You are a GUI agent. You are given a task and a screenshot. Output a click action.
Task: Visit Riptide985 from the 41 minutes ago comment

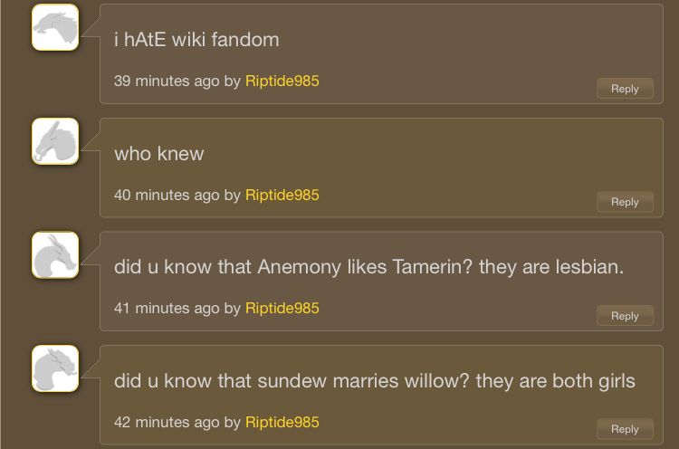282,309
